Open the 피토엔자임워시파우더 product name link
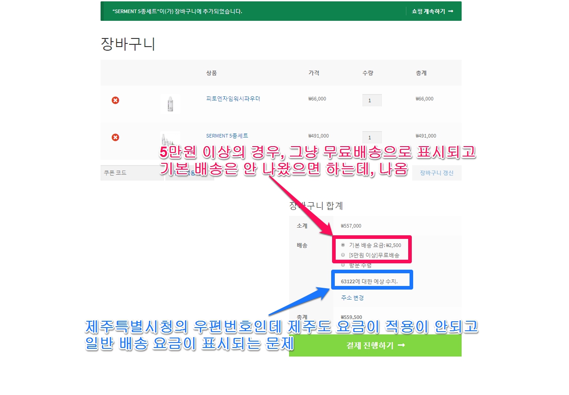 [x=233, y=99]
